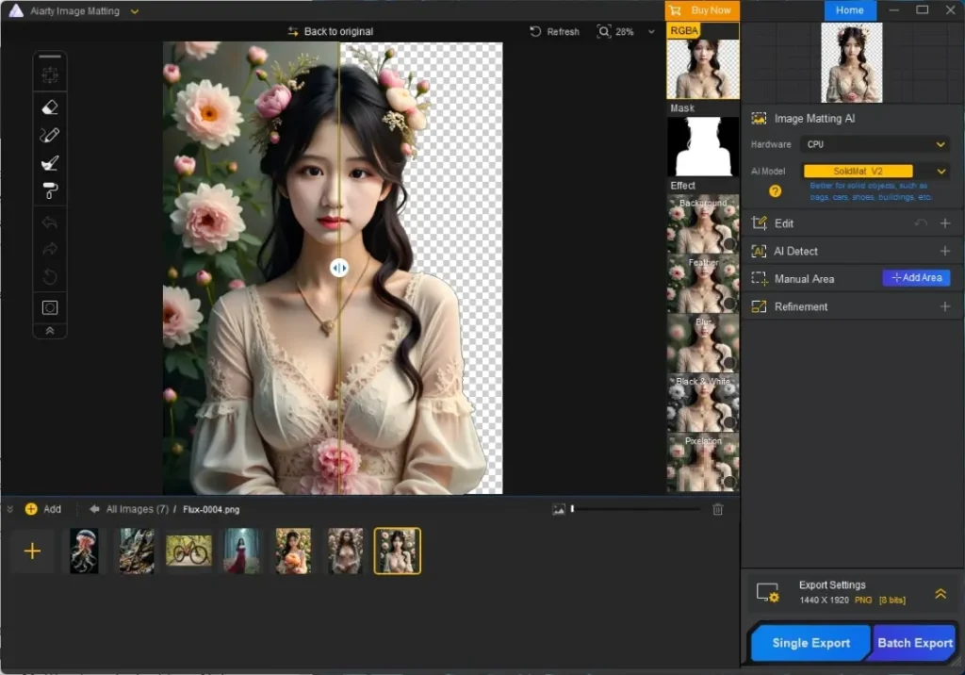Click the trash icon to delete image

click(x=717, y=509)
